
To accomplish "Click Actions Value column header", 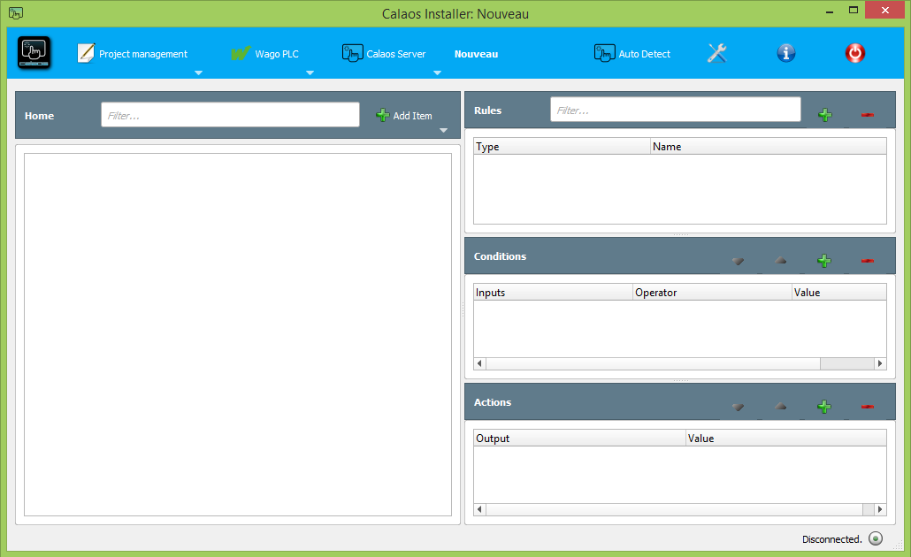I will [786, 438].
